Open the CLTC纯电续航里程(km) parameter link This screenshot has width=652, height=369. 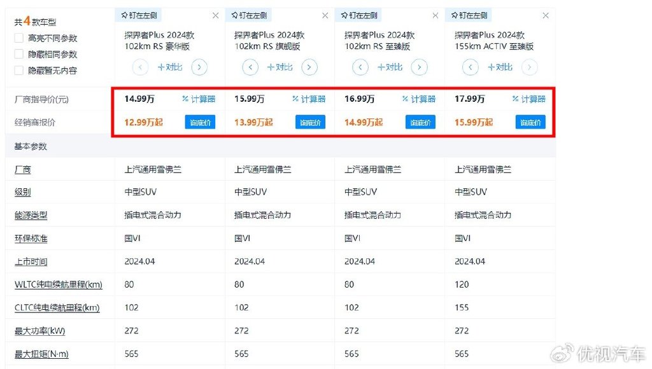[x=57, y=308]
